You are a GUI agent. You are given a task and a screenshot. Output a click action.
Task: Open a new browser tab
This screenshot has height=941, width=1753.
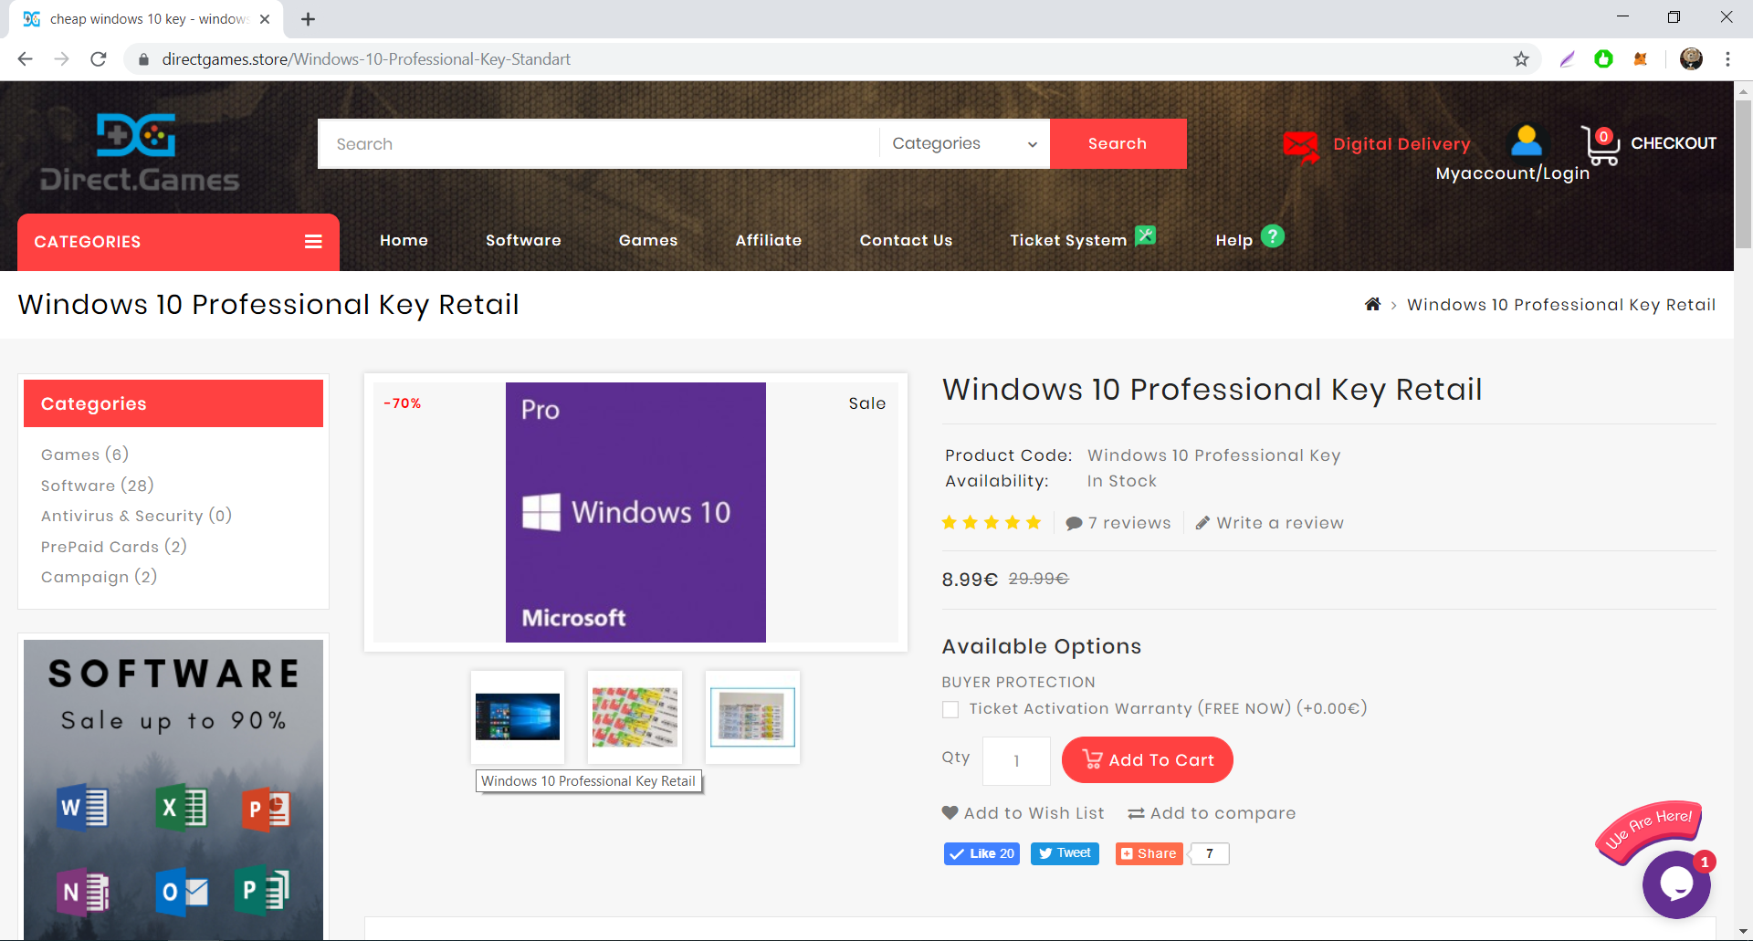coord(309,19)
